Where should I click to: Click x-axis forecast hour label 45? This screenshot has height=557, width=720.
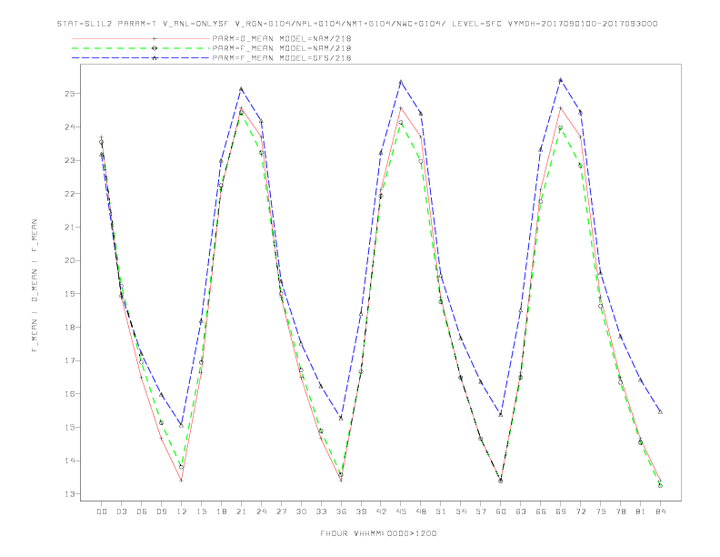point(401,511)
